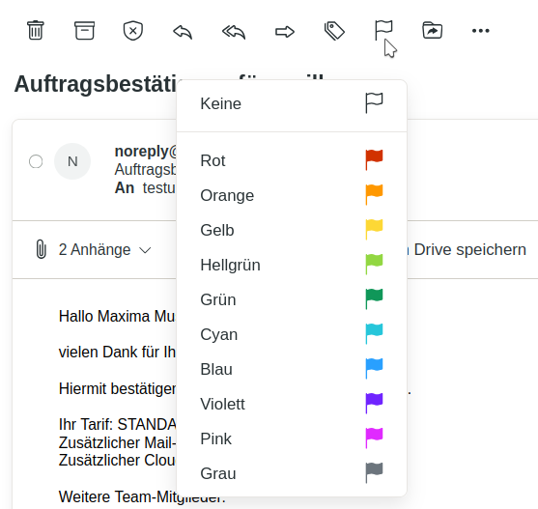Choose the Grün flag option
The height and width of the screenshot is (509, 538).
[x=292, y=299]
